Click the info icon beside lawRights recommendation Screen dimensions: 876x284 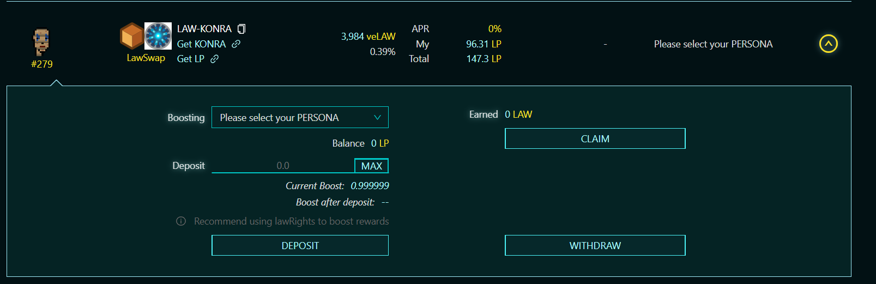181,221
